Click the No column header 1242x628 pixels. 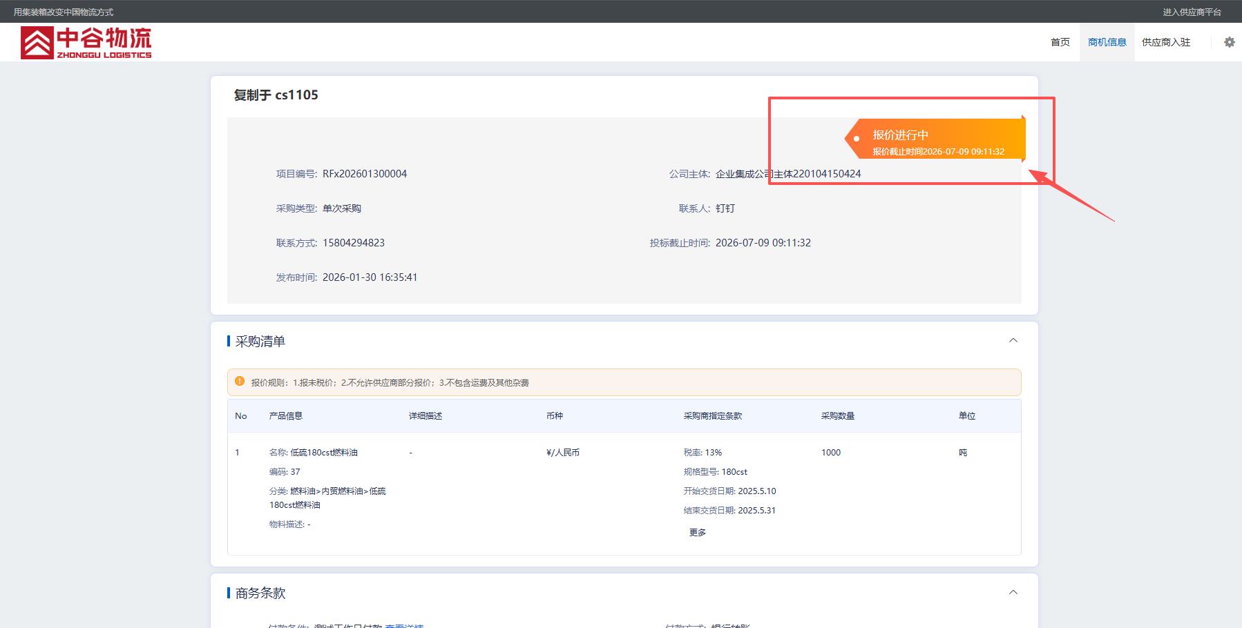coord(241,415)
